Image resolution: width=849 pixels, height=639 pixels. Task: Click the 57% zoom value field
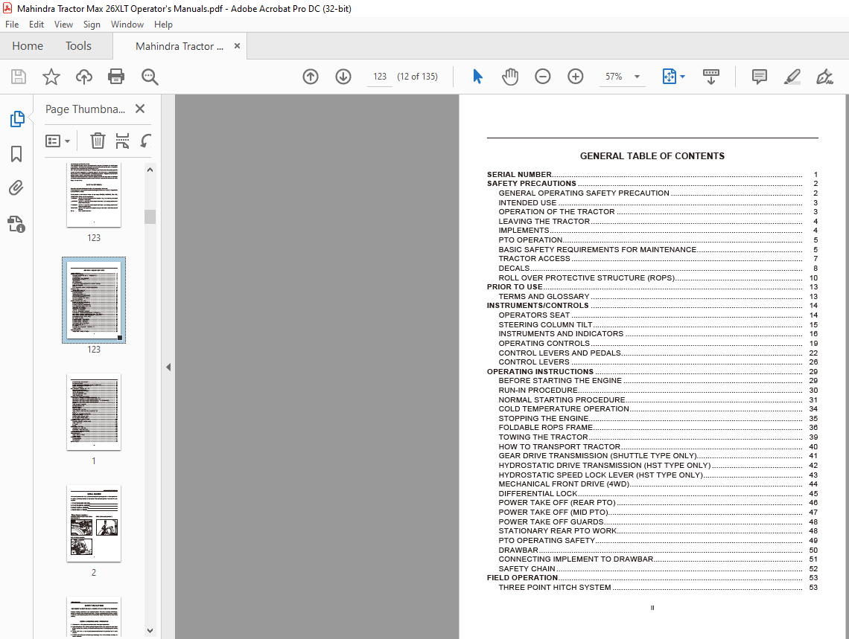click(x=614, y=77)
